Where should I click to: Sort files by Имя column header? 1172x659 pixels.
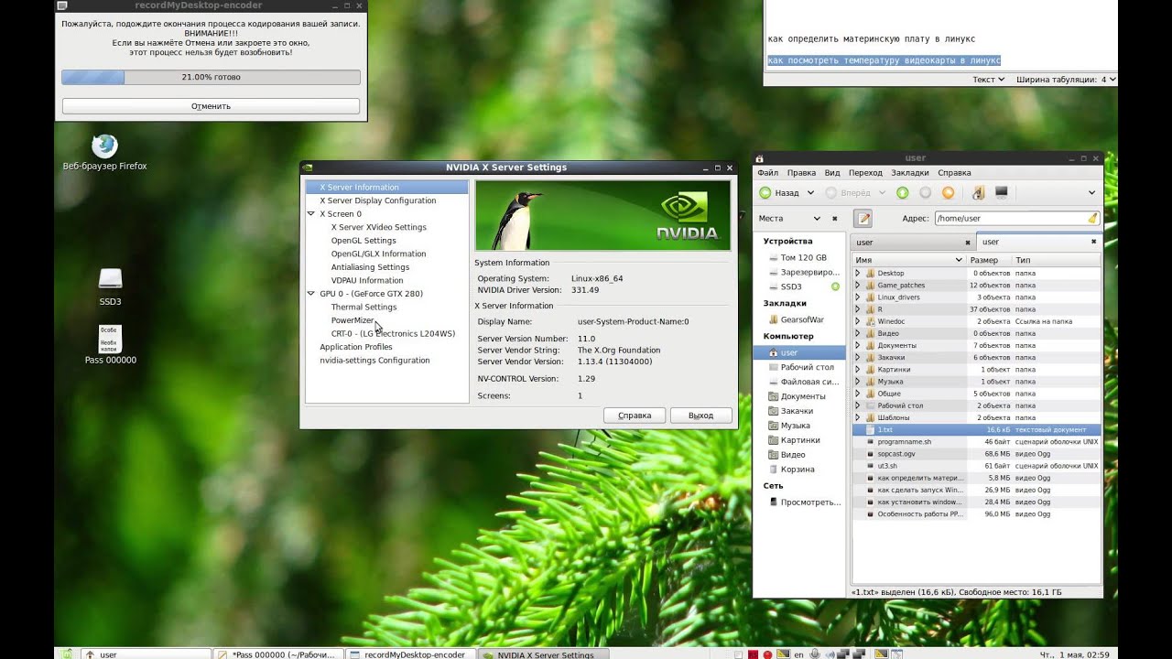point(908,260)
